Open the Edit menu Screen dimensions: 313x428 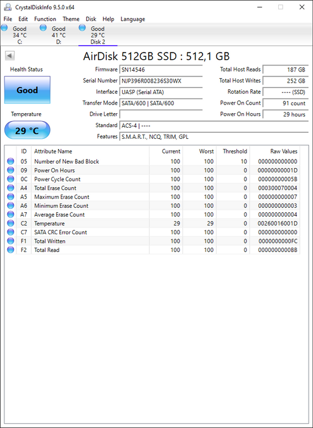pyautogui.click(x=23, y=19)
